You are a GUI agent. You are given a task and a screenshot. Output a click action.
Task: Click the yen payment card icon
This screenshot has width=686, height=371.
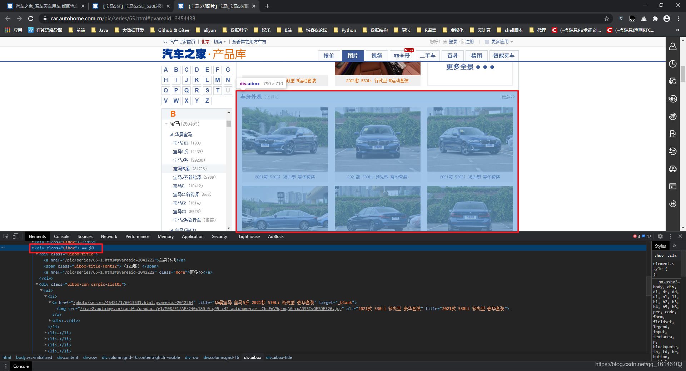coord(673,186)
